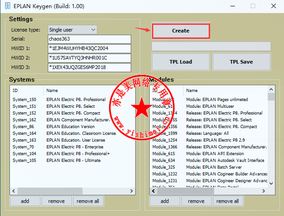Select Module: EPLAN Cogineer Builder Advanced row
The height and width of the screenshot is (216, 284).
click(209, 174)
